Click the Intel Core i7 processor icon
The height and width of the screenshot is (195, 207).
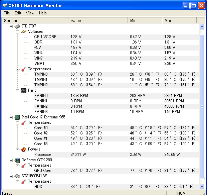(x=17, y=117)
